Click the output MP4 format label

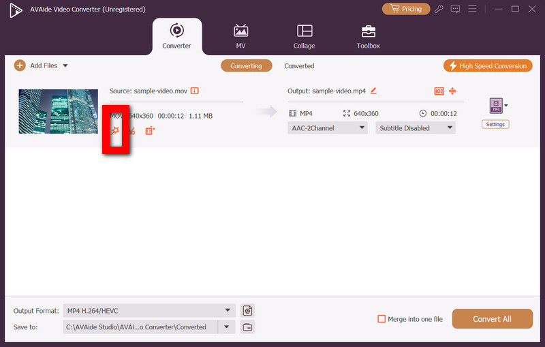pos(306,113)
